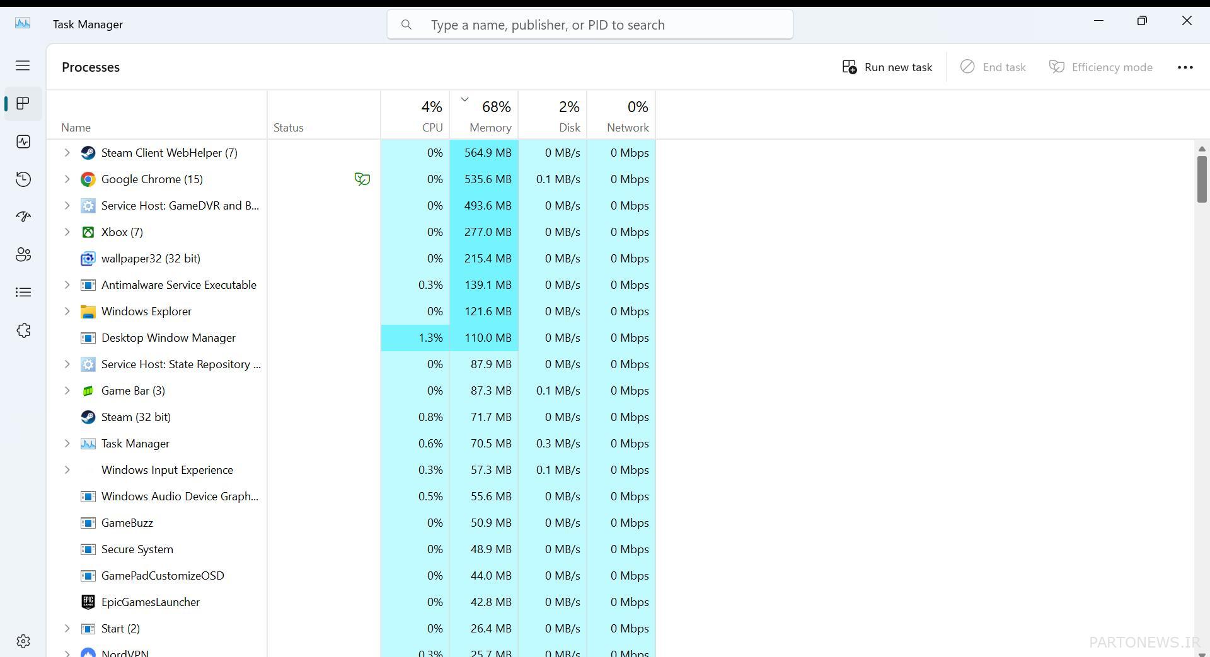Open Task Manager settings gear
Screen dimensions: 1210x657
[x=23, y=641]
